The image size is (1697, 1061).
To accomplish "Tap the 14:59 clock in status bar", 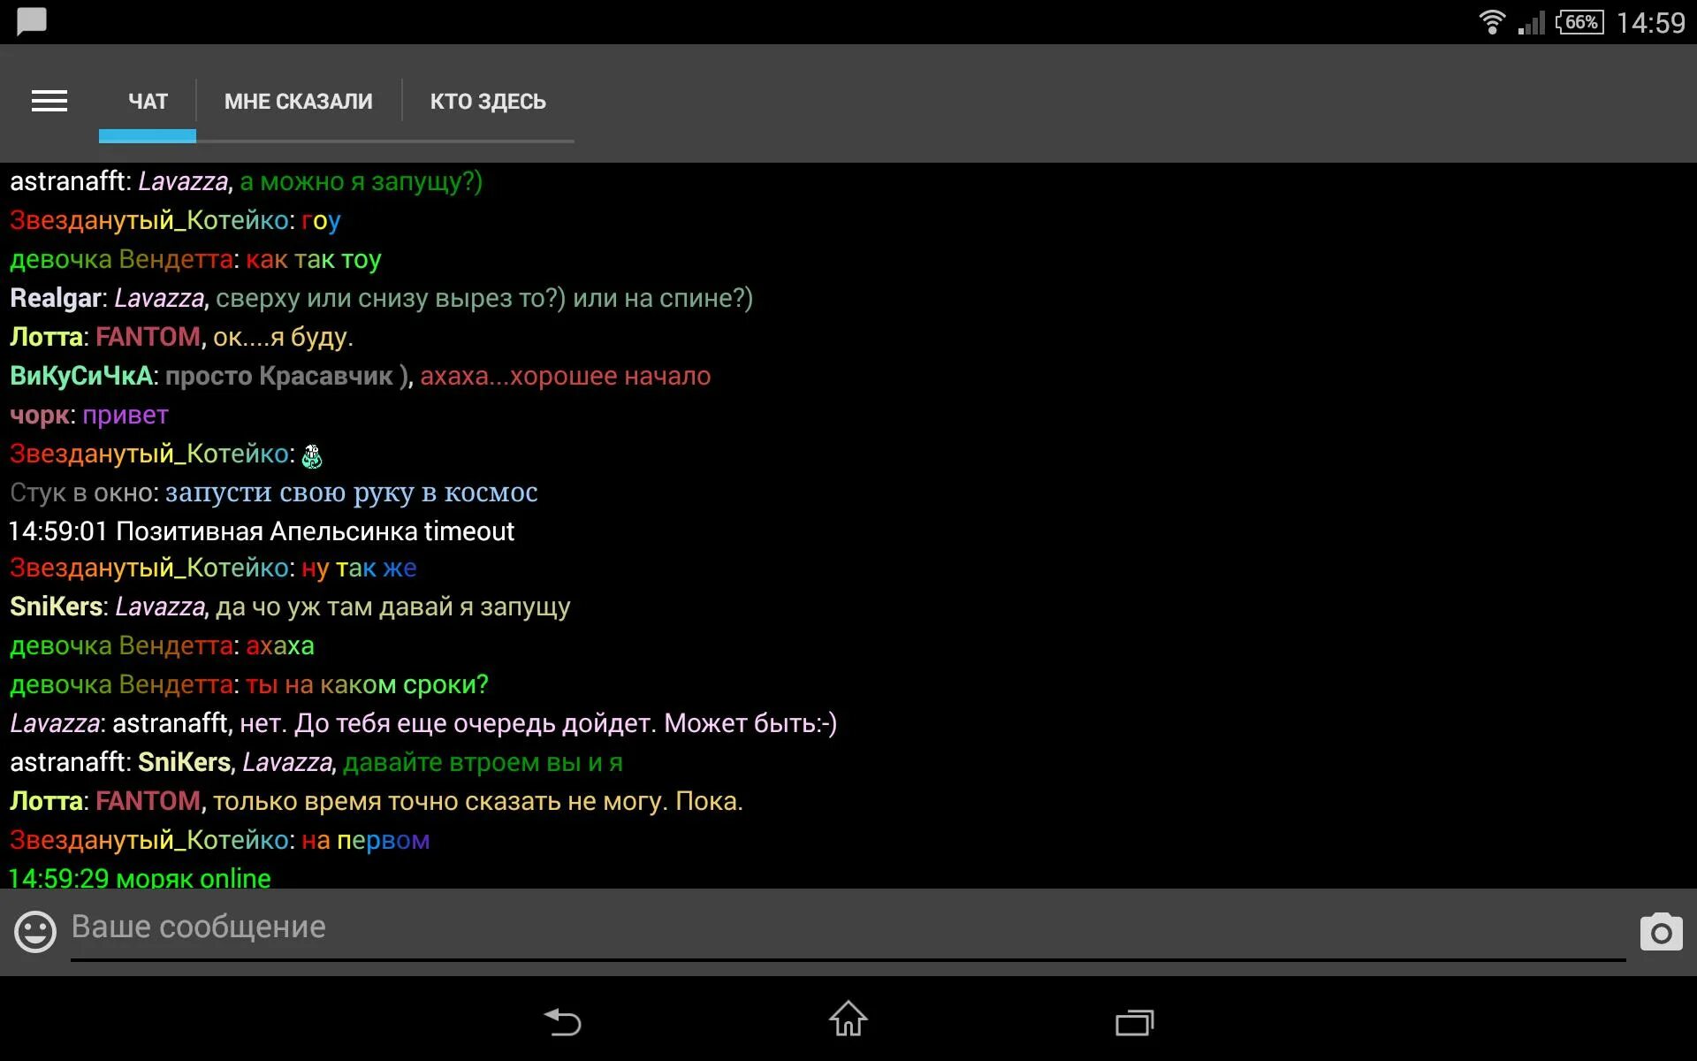I will point(1651,22).
